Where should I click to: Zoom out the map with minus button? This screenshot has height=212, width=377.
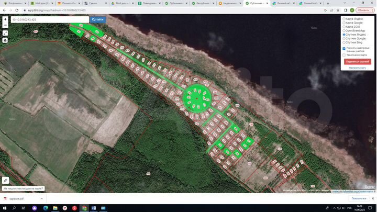point(5,25)
